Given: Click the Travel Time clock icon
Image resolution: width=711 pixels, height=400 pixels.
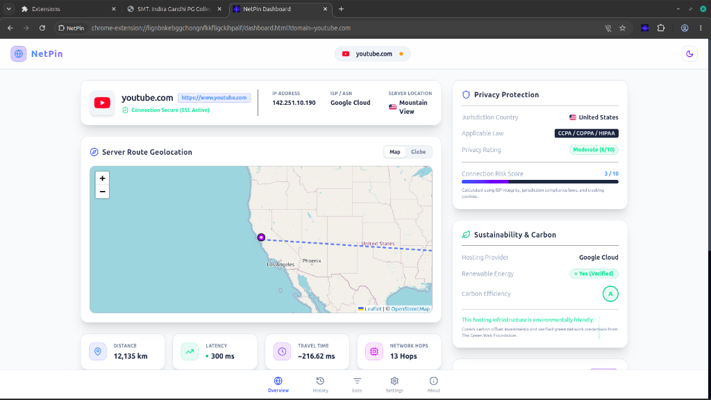Looking at the screenshot, I should pos(282,351).
